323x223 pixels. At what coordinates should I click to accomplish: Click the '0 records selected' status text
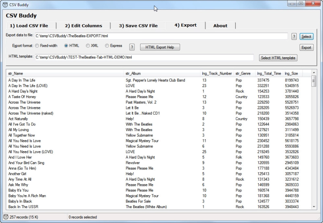(x=83, y=217)
